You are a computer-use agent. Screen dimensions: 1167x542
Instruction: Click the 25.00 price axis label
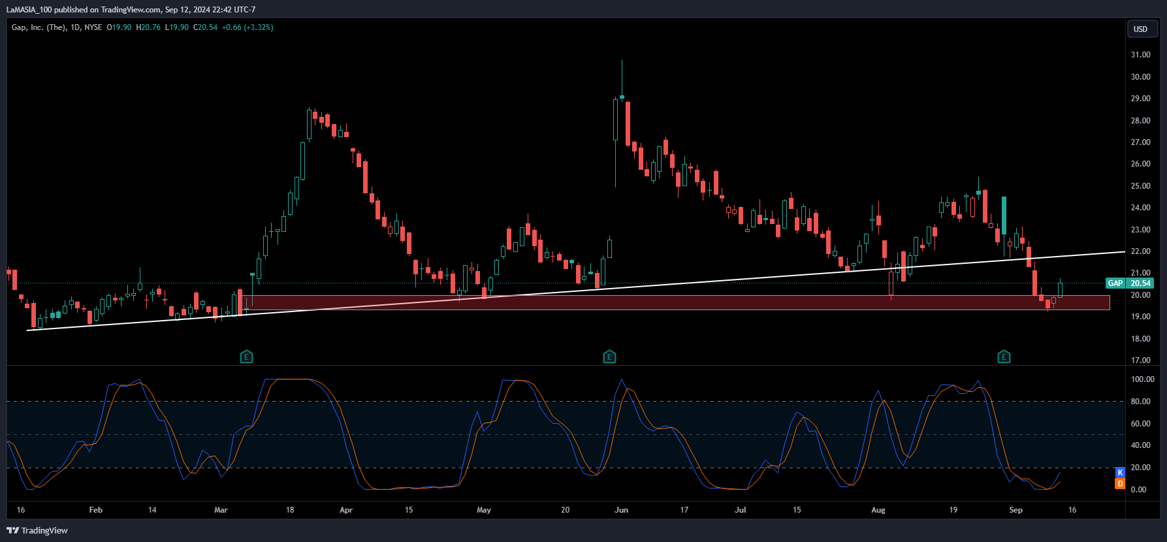coord(1141,186)
